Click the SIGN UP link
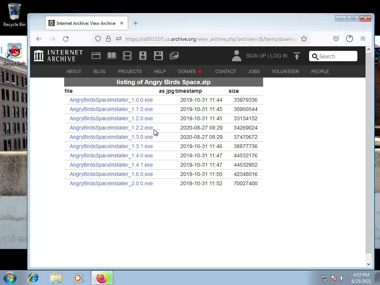 pos(256,56)
